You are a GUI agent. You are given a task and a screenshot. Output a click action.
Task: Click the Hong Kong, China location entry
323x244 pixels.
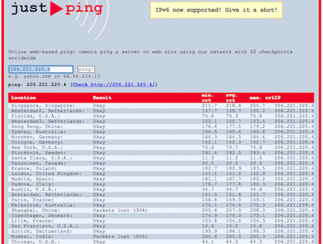[x=37, y=127]
